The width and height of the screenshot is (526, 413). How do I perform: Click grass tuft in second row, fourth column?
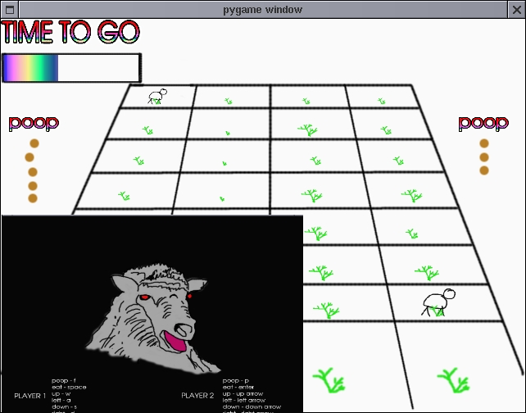point(386,130)
